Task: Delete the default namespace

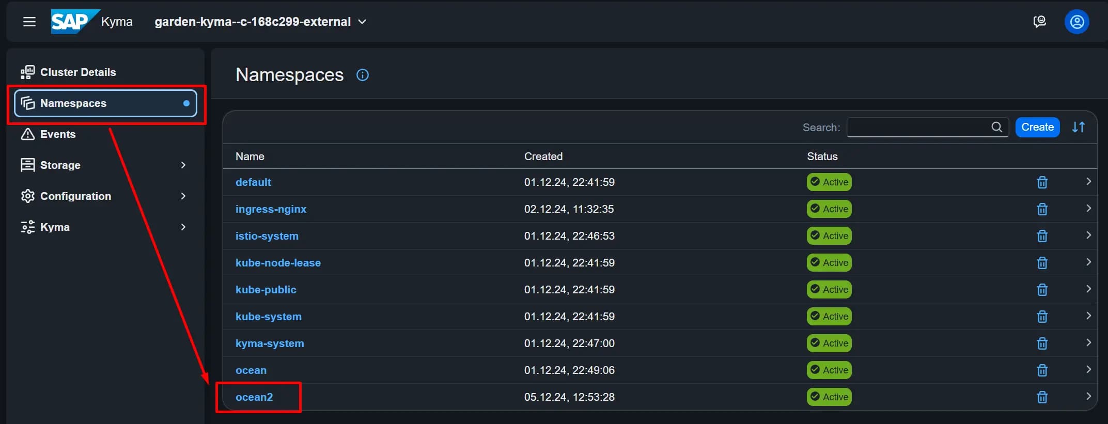Action: [x=1042, y=182]
